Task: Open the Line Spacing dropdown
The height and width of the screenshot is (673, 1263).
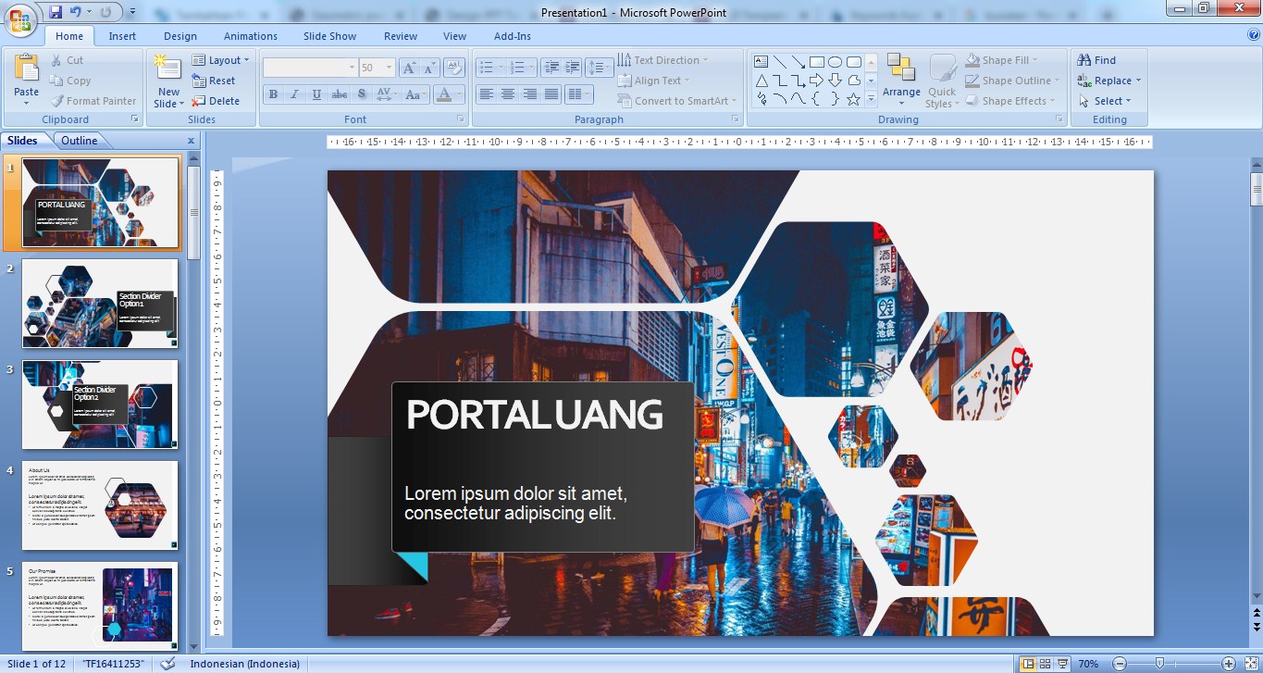Action: tap(600, 68)
